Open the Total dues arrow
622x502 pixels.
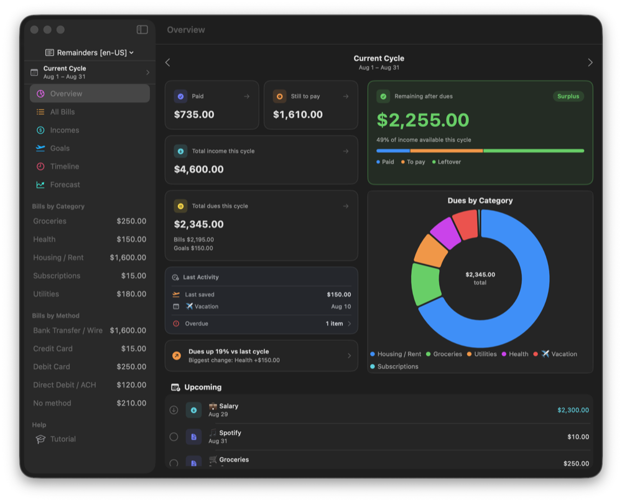[346, 206]
